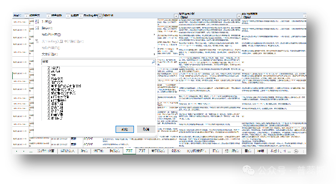Open the sheet list ellipsis near the plus button

[x=289, y=151]
